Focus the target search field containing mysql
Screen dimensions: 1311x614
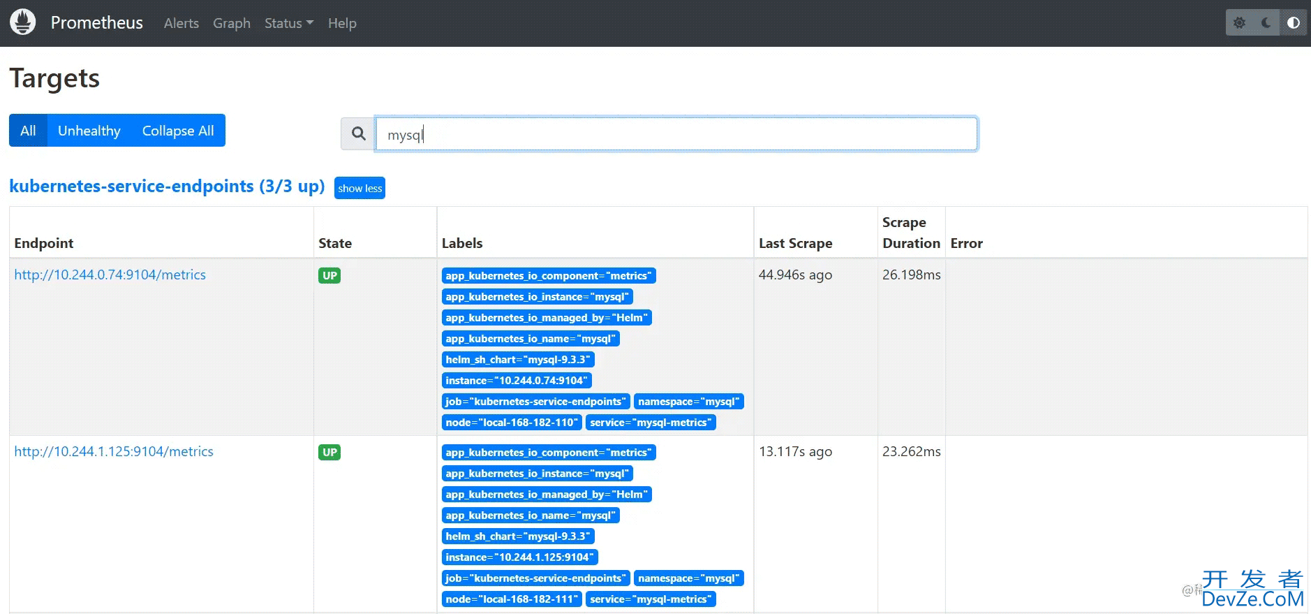676,133
